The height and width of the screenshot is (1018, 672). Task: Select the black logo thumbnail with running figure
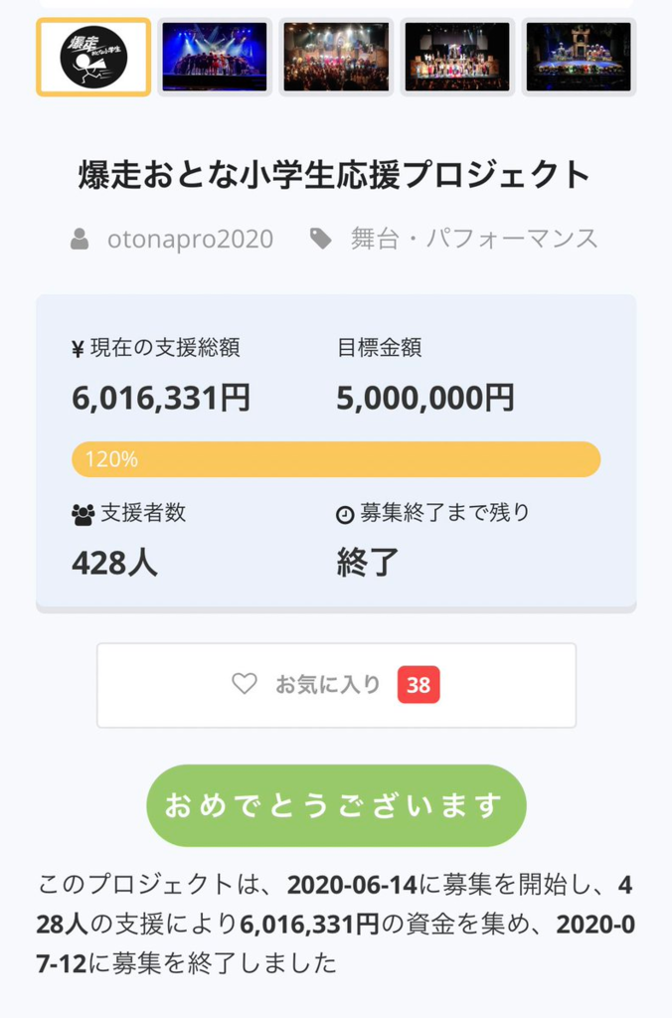coord(93,57)
